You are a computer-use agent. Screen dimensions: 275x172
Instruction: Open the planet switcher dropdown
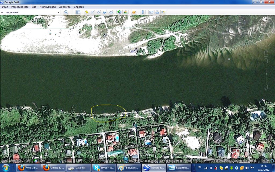click(134, 12)
